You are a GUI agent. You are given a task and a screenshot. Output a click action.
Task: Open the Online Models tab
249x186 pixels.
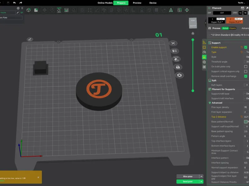105,3
